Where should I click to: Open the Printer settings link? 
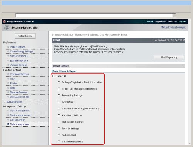click(14, 83)
